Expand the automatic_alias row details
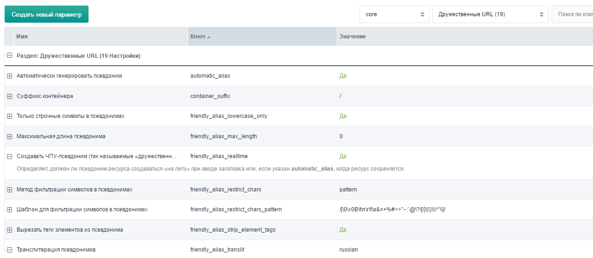This screenshot has width=593, height=258. pyautogui.click(x=9, y=76)
